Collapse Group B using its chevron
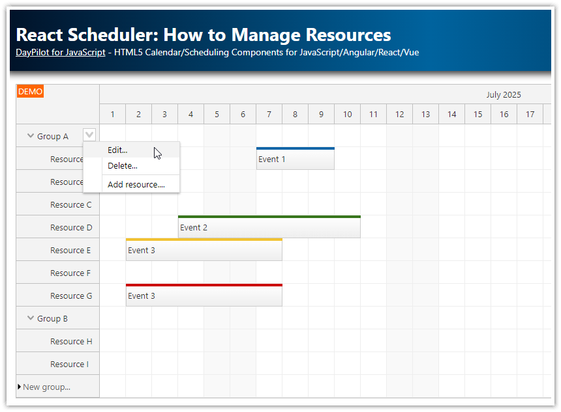Screen dimensions: 561x412 (x=30, y=318)
